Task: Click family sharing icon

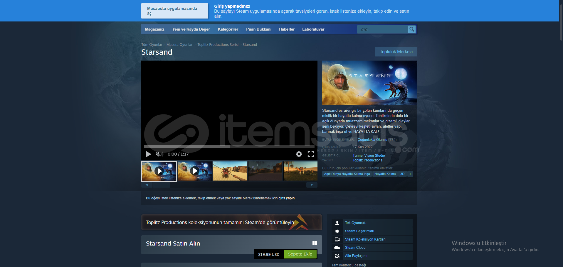Action: (x=337, y=256)
